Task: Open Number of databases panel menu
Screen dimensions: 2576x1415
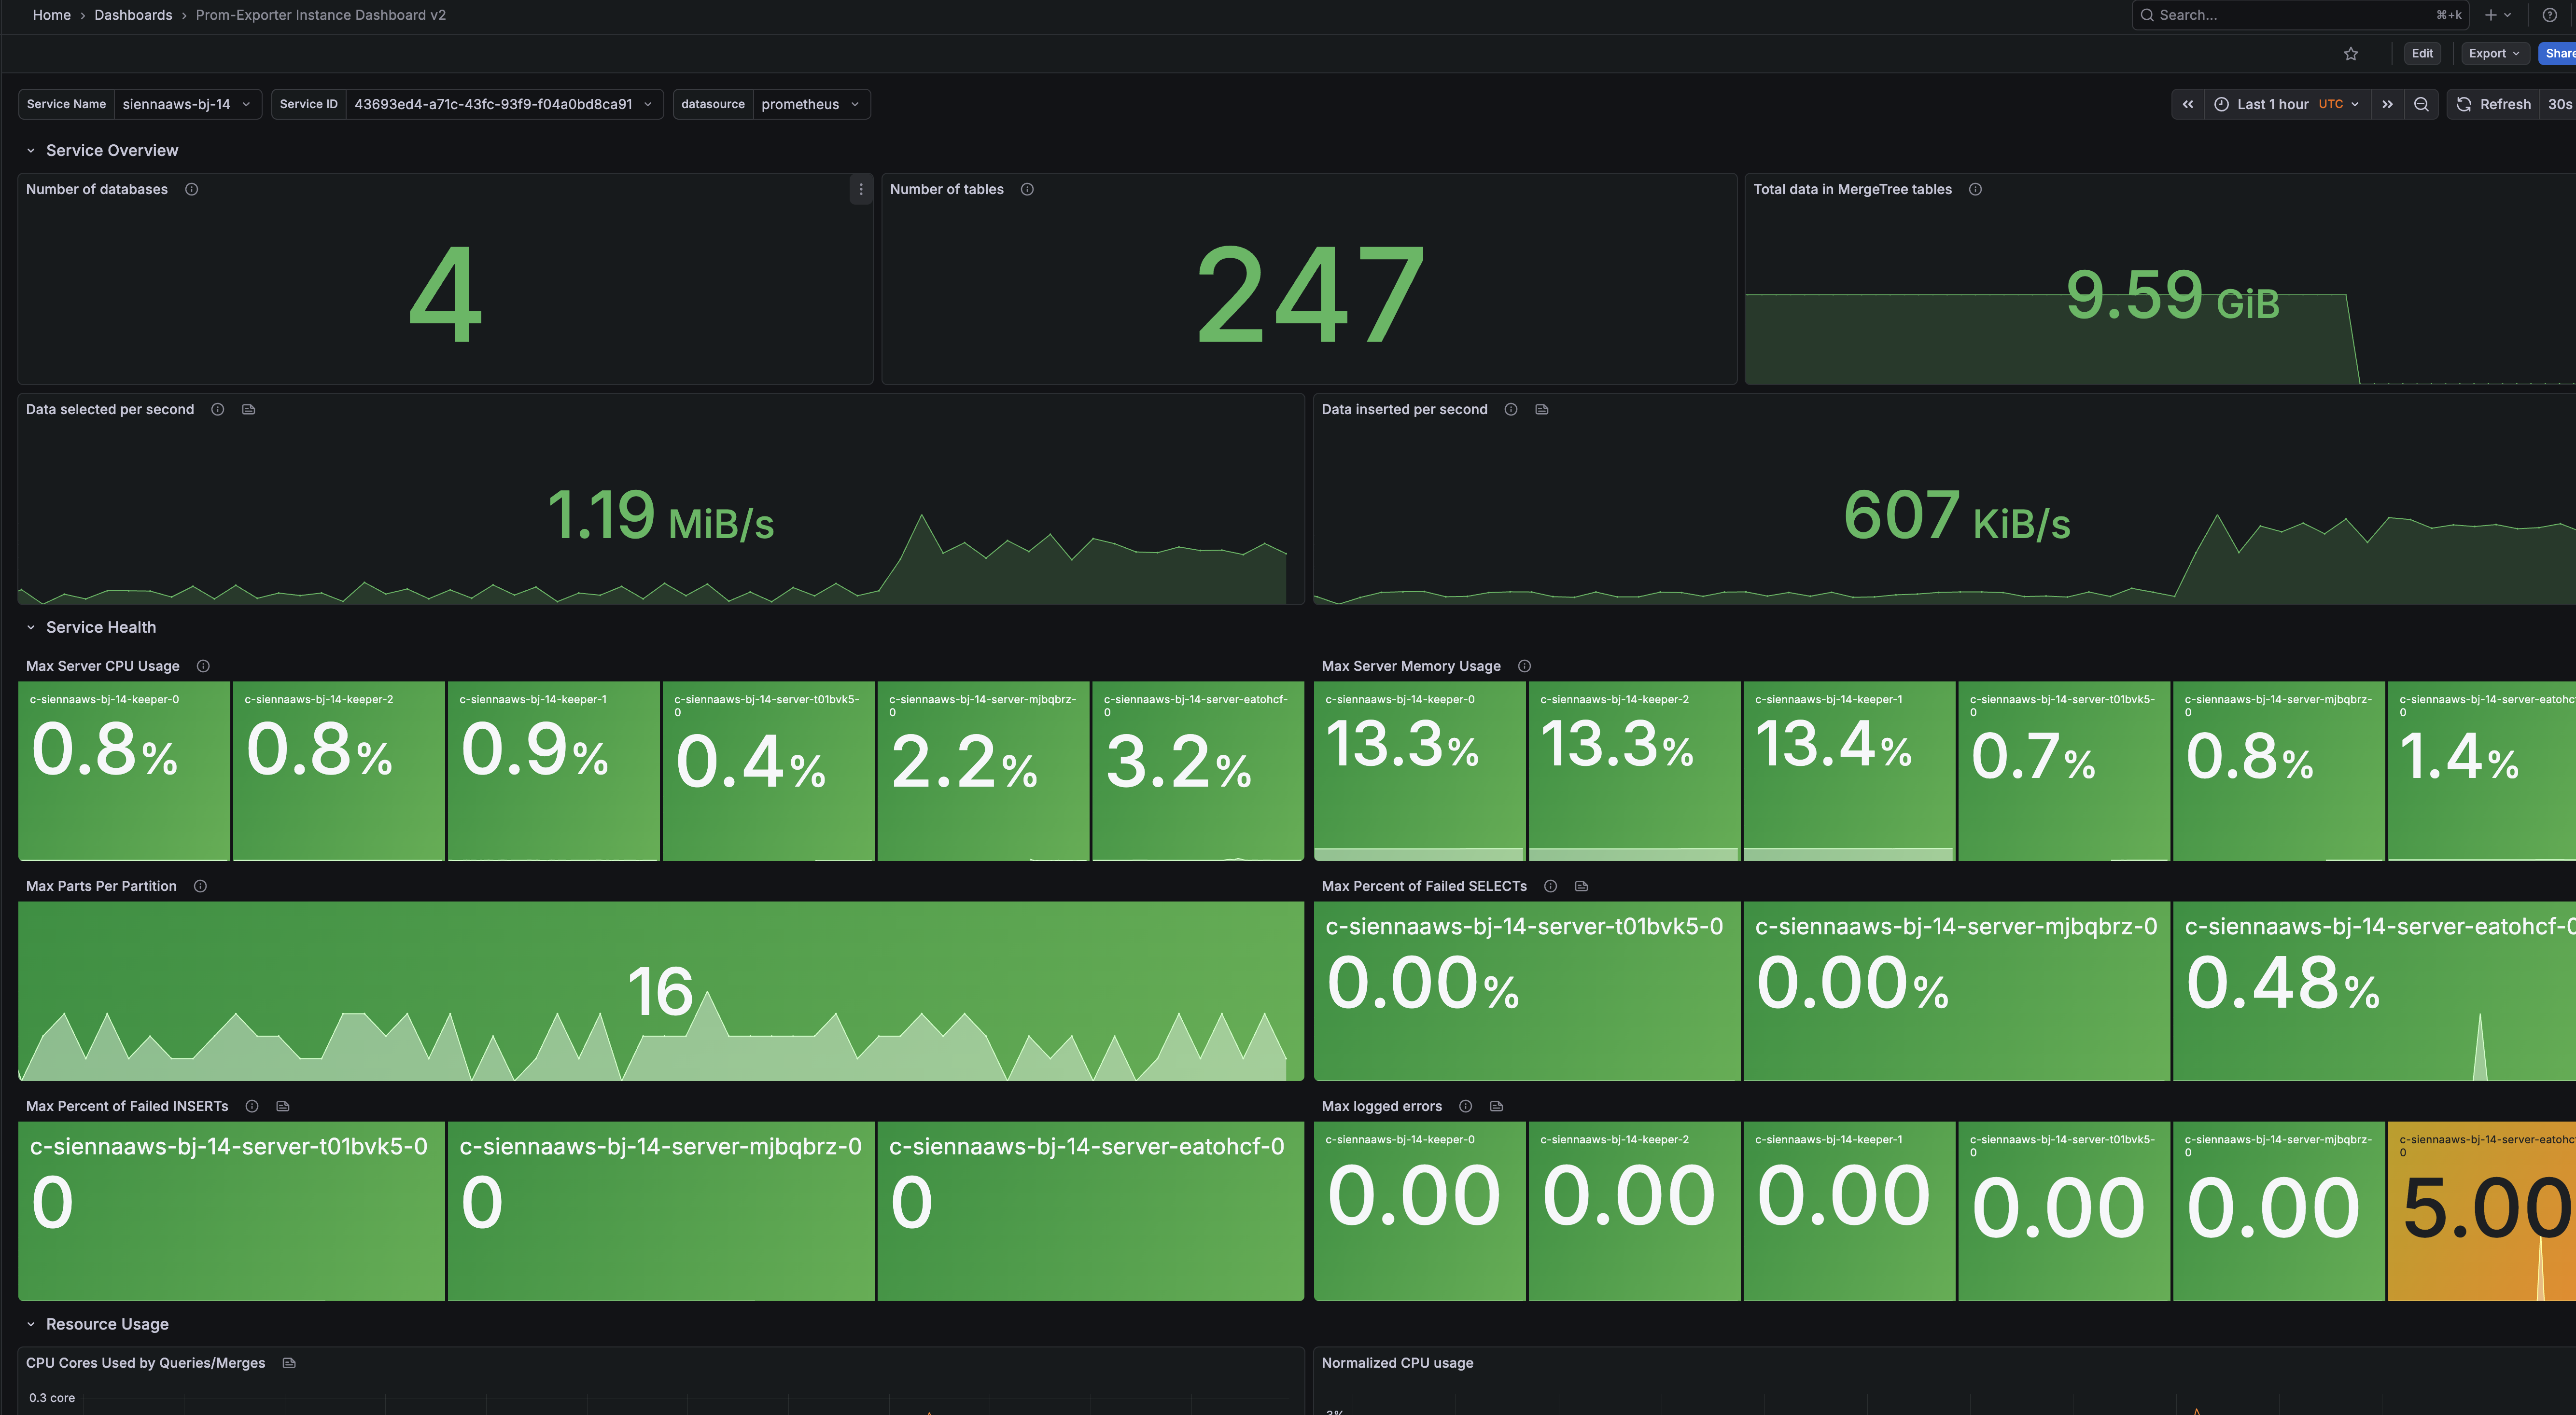Action: coord(861,189)
